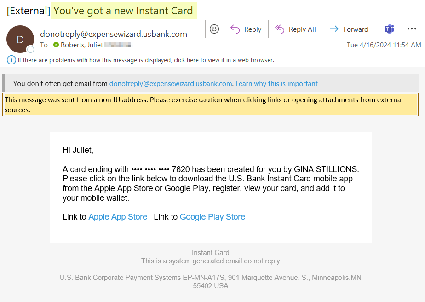Open the Google Play Store link
This screenshot has width=425, height=302.
click(x=212, y=217)
